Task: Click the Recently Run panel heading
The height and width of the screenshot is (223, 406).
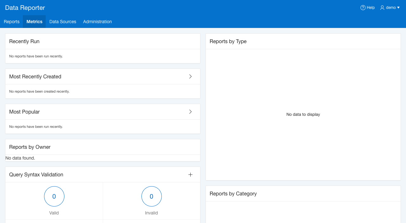Action: click(x=24, y=42)
